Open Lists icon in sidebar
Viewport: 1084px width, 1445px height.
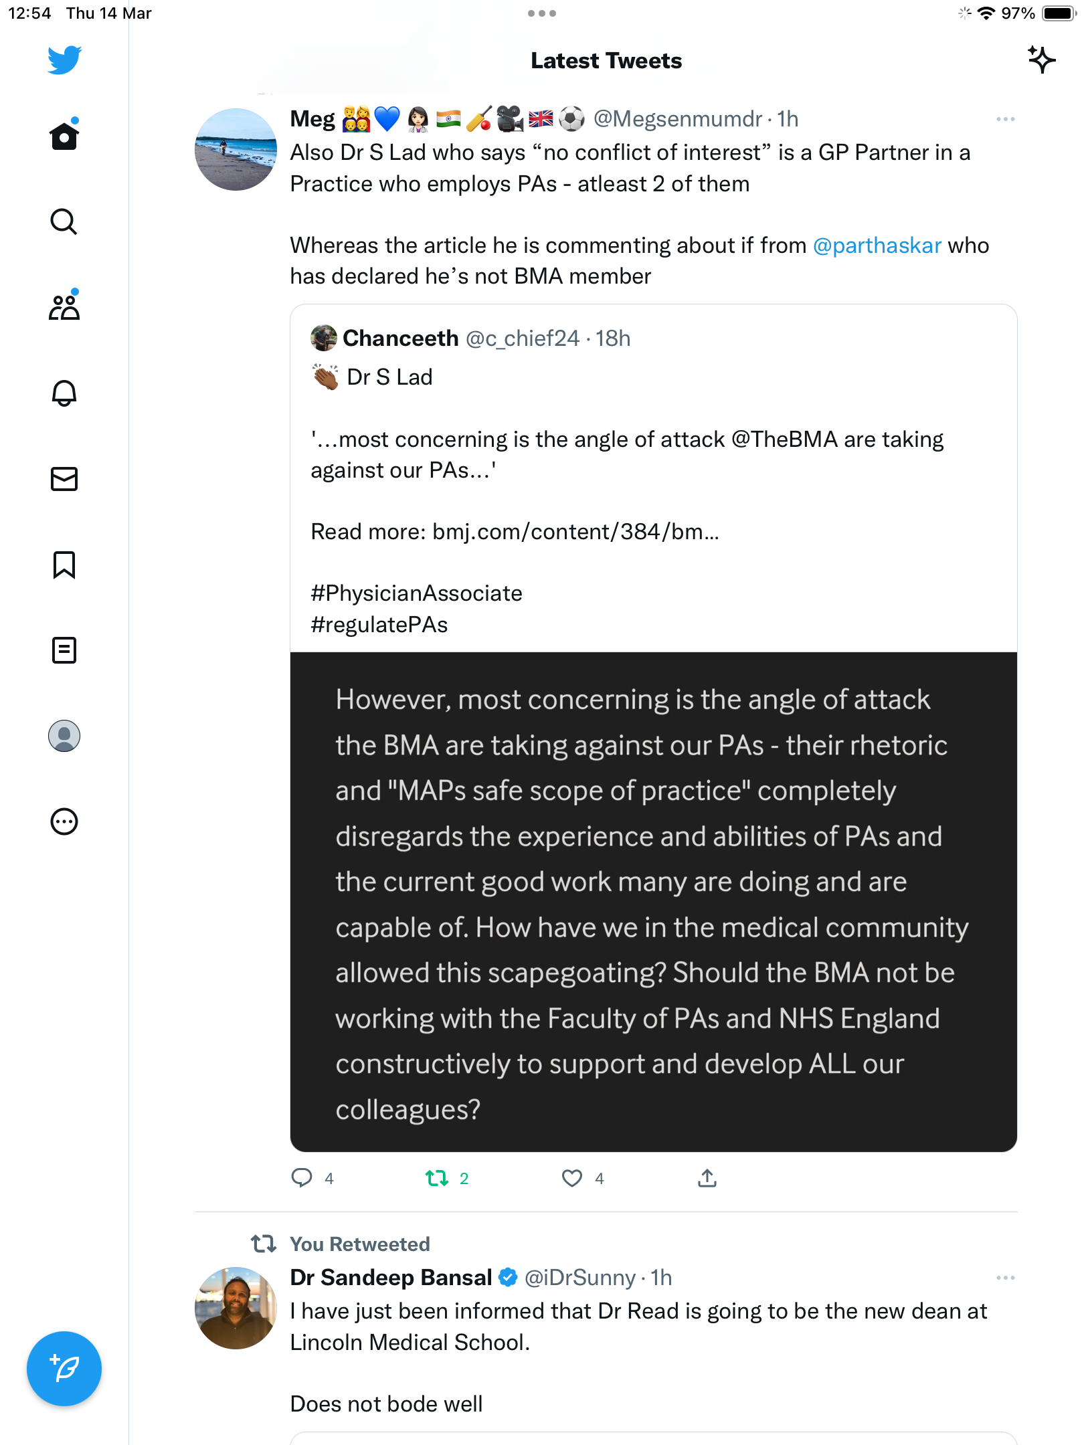64,650
